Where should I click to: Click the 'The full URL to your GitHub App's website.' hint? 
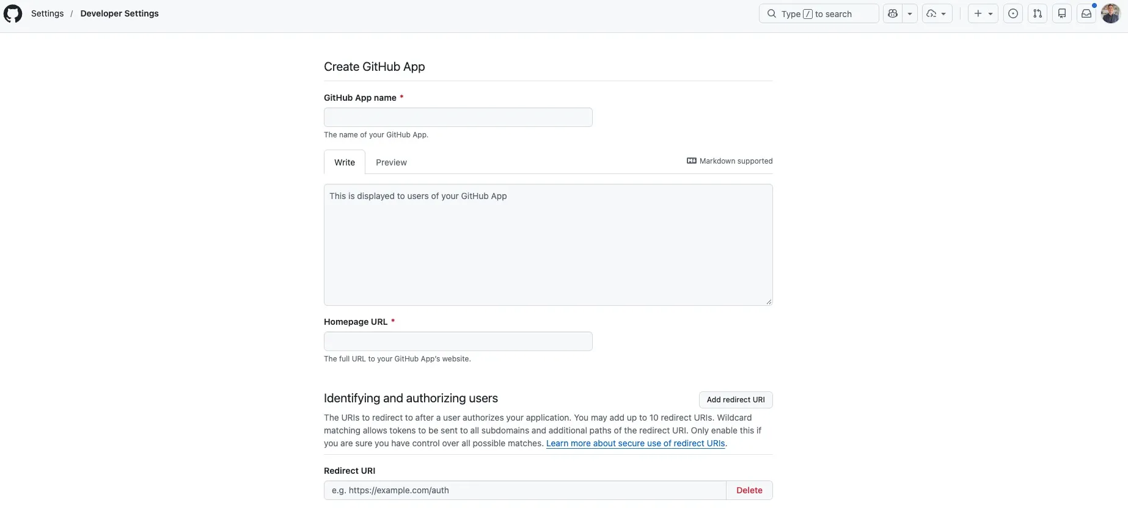(x=397, y=359)
